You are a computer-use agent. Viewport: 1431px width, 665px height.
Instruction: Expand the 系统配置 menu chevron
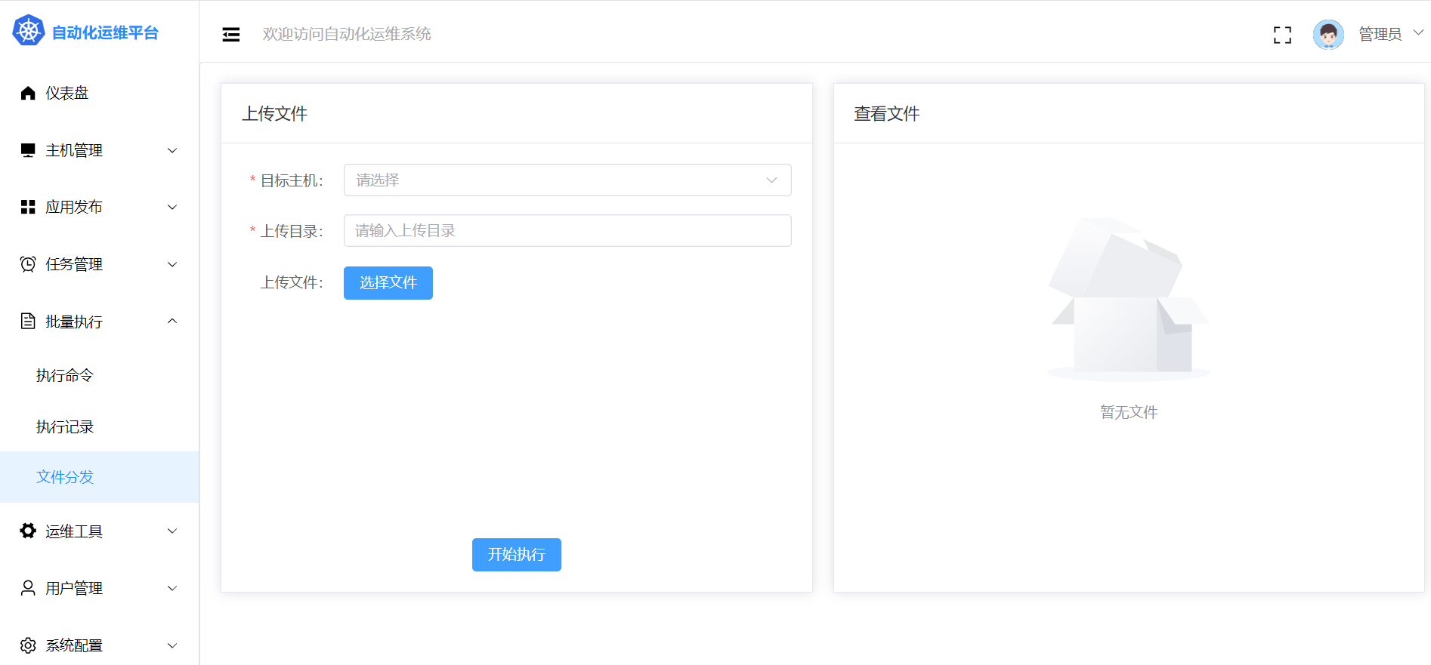pyautogui.click(x=172, y=645)
